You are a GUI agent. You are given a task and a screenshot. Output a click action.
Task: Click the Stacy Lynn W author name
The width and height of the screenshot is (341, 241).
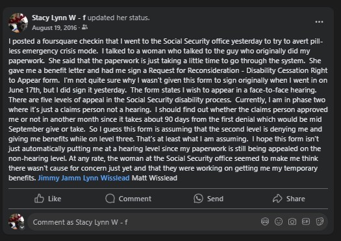pos(58,18)
